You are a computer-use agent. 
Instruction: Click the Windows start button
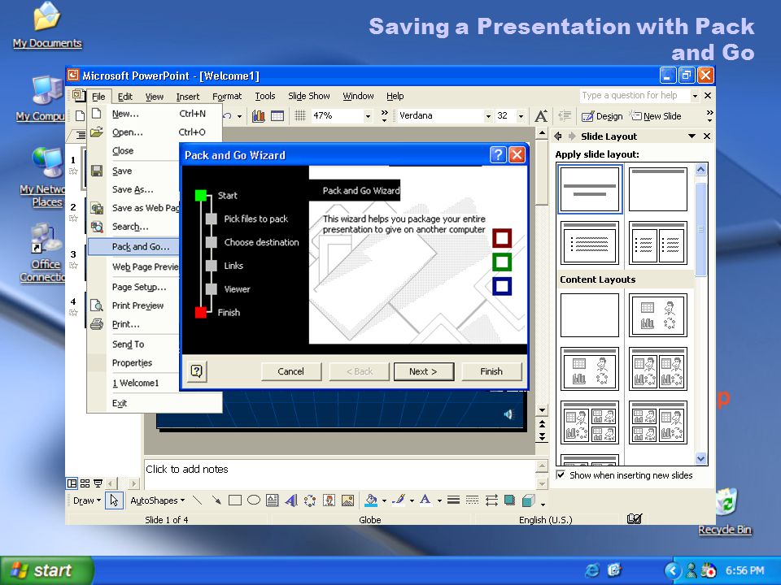coord(46,570)
